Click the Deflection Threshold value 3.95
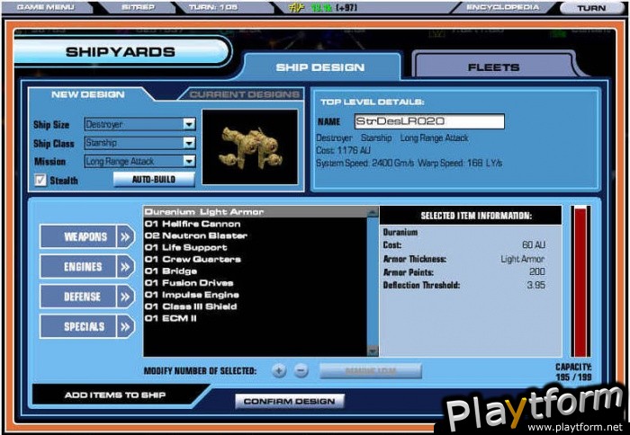Screen dimensions: 630x435 point(536,285)
